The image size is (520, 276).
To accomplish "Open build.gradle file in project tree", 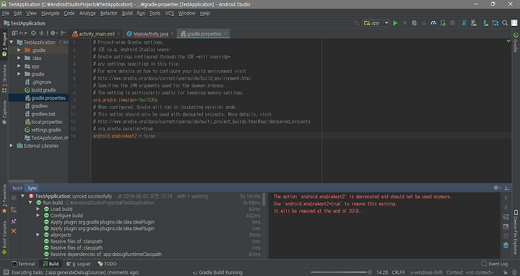I will pyautogui.click(x=40, y=90).
